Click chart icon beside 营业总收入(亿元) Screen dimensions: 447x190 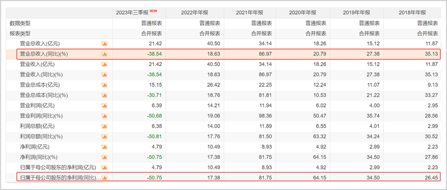coord(104,43)
